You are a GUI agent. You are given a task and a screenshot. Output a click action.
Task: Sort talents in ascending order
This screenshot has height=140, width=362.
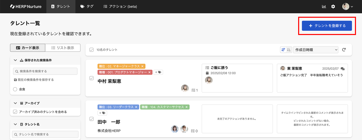pos(289,50)
